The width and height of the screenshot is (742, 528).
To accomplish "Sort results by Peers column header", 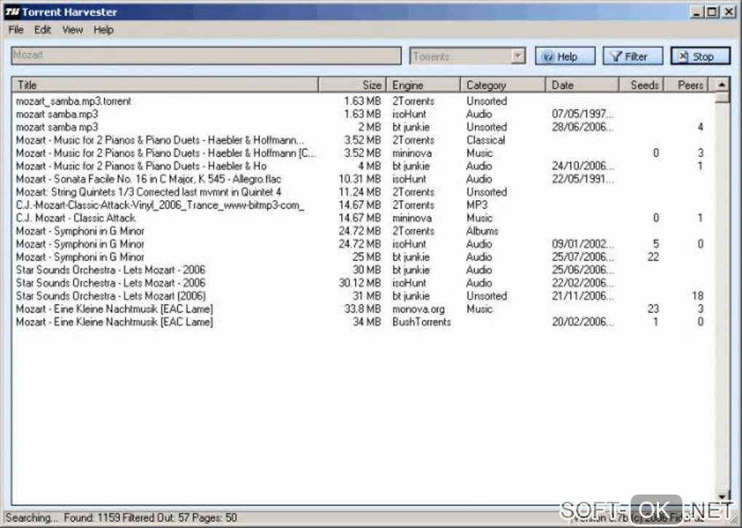I will (686, 84).
